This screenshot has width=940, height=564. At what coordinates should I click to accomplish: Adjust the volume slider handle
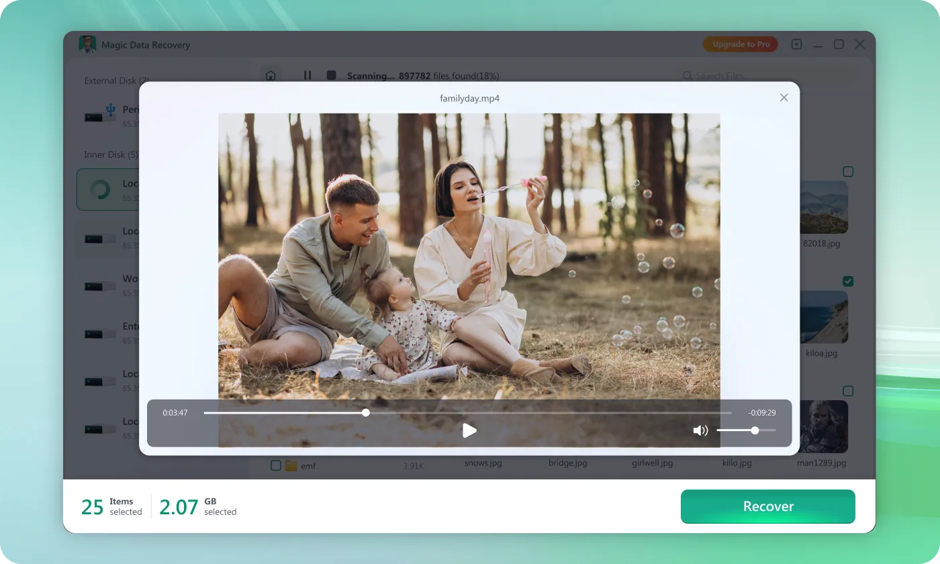[x=755, y=430]
